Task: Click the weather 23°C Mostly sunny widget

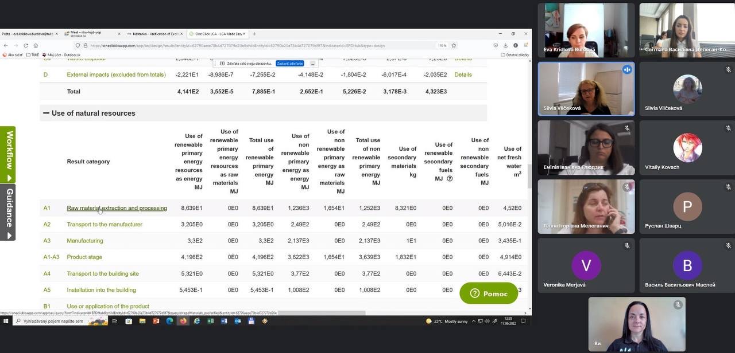Action: coord(447,321)
